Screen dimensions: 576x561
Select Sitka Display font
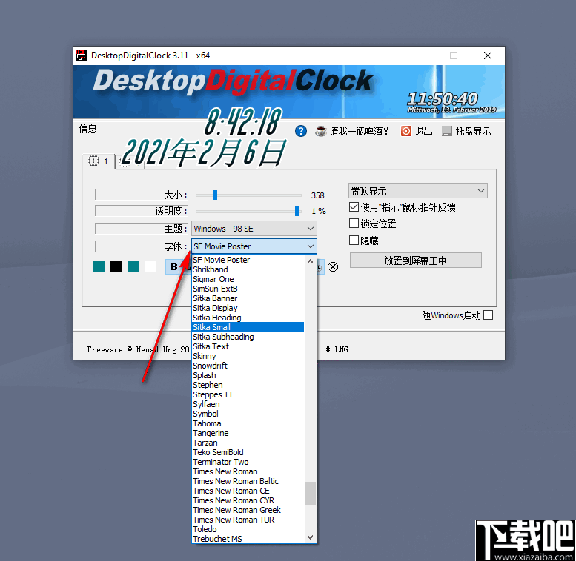point(248,308)
